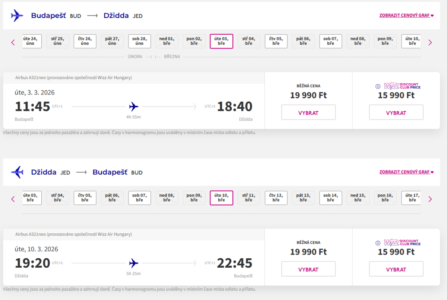Choose outbound Wizz Discount Club price Vybrat
447x300 pixels.
(x=396, y=112)
